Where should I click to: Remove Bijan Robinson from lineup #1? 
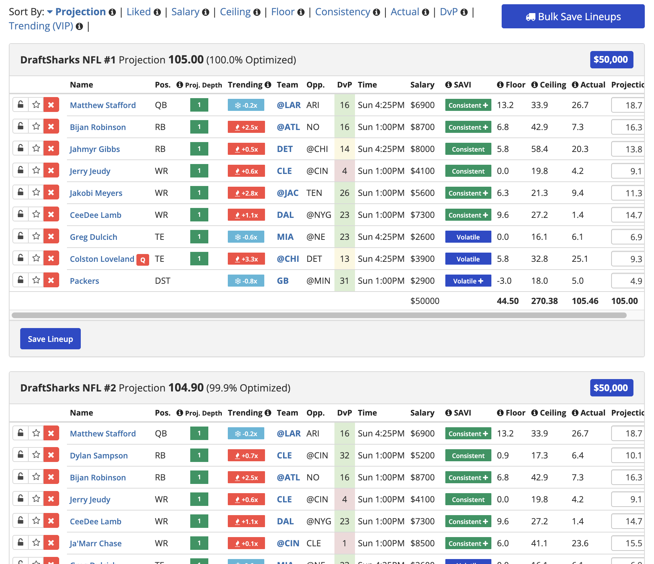(51, 127)
